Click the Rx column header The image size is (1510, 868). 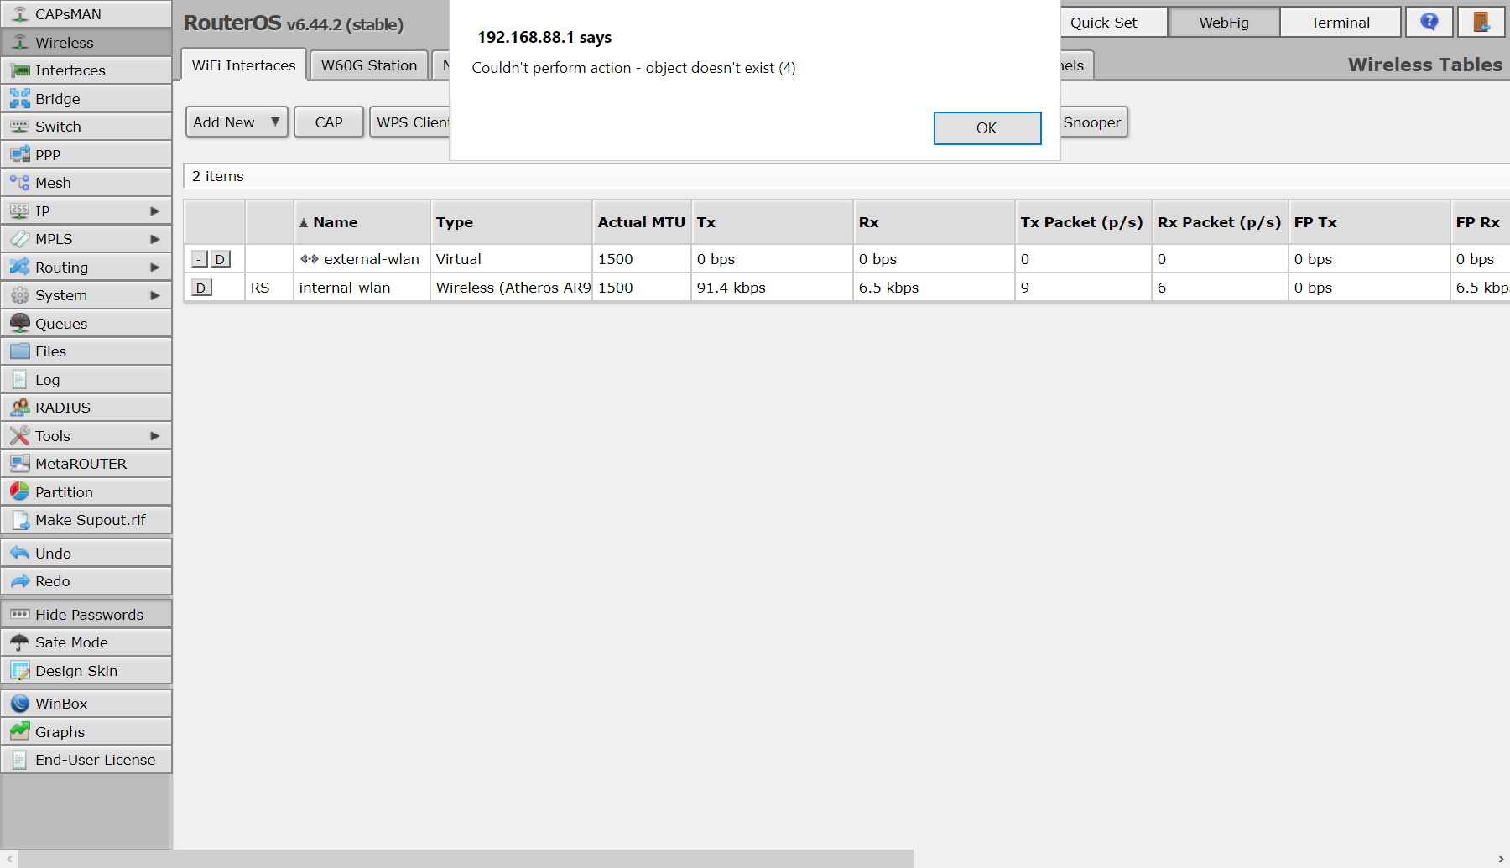pyautogui.click(x=935, y=222)
